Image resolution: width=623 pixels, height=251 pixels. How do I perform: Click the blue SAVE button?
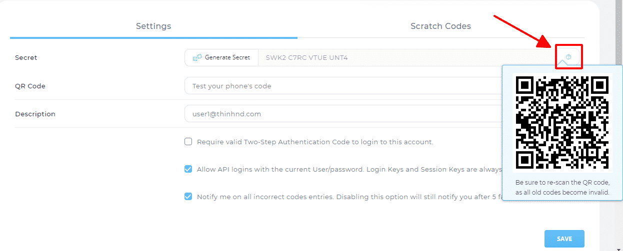coord(564,239)
